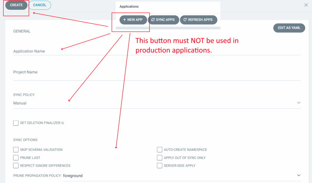Click the SYNC APPS button
This screenshot has width=312, height=183.
[163, 20]
